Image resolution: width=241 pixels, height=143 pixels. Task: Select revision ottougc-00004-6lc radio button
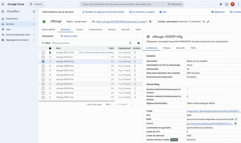click(x=43, y=84)
